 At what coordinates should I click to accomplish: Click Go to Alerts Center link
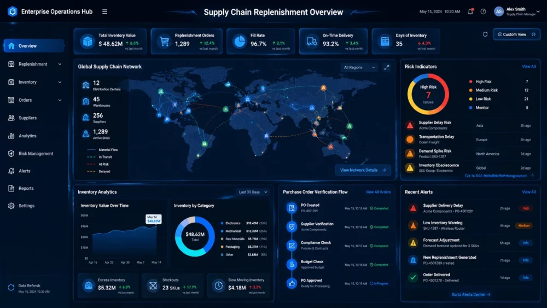click(x=471, y=294)
